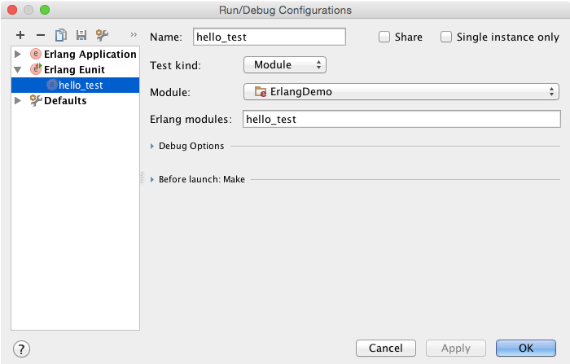Image resolution: width=570 pixels, height=364 pixels.
Task: Open the Test kind dropdown
Action: point(285,64)
